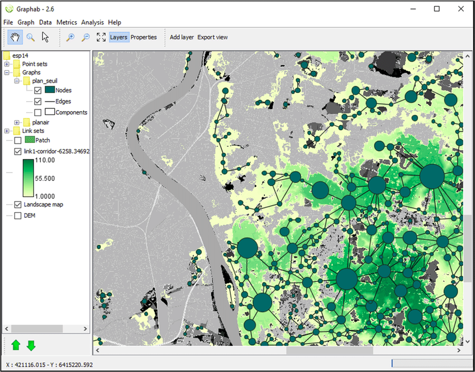Open the Analysis menu

pos(92,22)
